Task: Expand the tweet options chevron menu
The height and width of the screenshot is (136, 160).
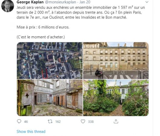Action: click(147, 2)
